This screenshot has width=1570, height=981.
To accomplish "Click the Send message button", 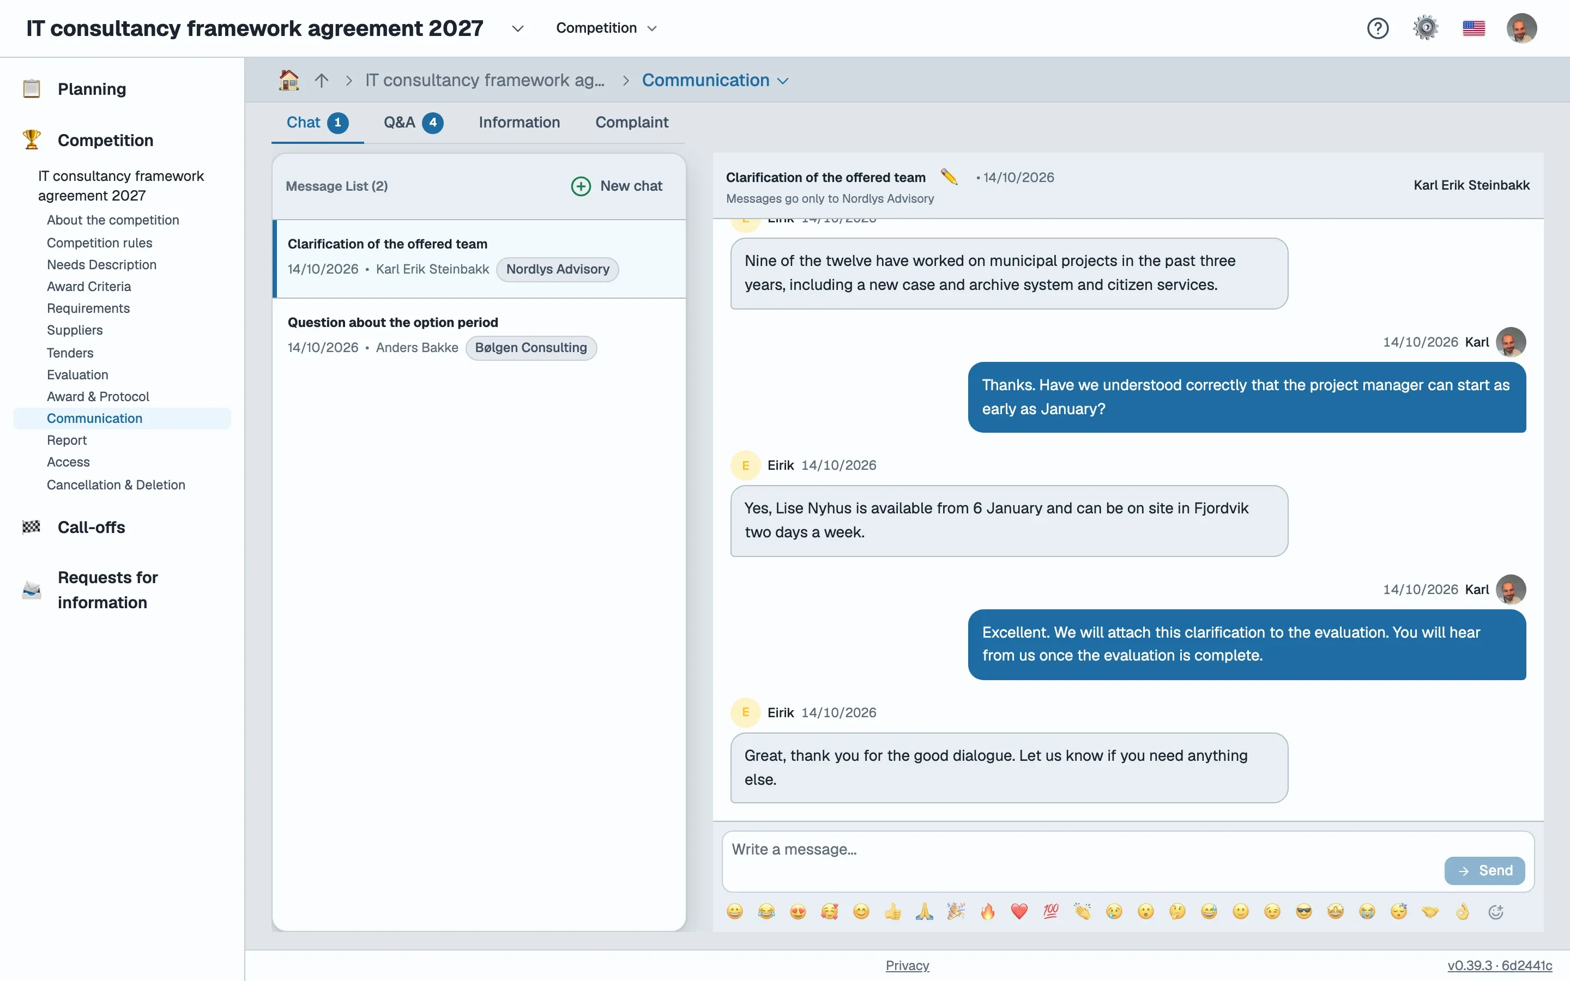I will coord(1484,870).
